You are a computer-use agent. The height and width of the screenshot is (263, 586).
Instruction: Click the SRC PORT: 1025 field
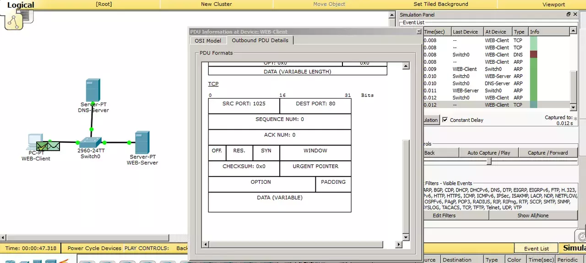[x=244, y=106]
